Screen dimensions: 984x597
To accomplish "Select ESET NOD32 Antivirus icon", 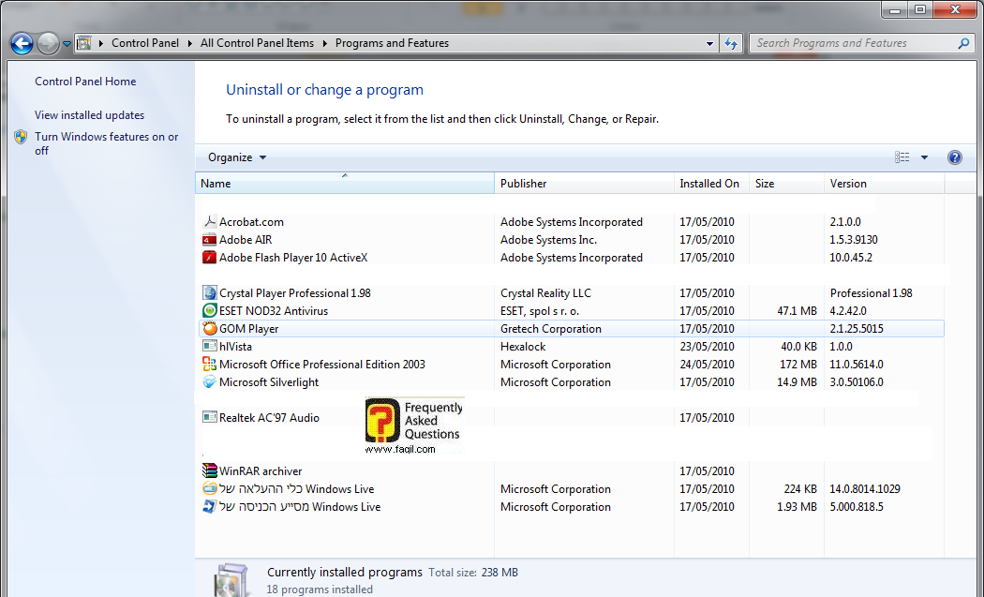I will 210,311.
